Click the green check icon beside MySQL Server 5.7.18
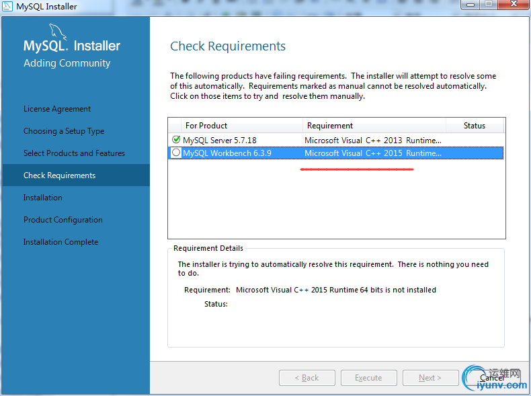This screenshot has width=531, height=396. pos(176,139)
